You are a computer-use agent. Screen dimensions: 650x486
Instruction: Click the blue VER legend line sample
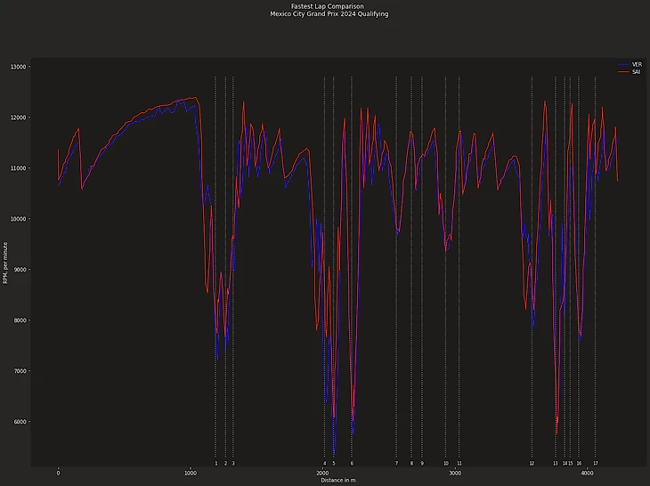click(x=623, y=65)
